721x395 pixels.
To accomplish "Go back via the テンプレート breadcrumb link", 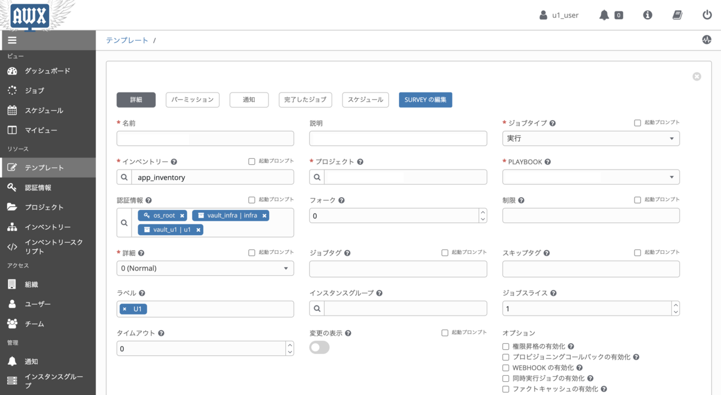I will point(128,40).
